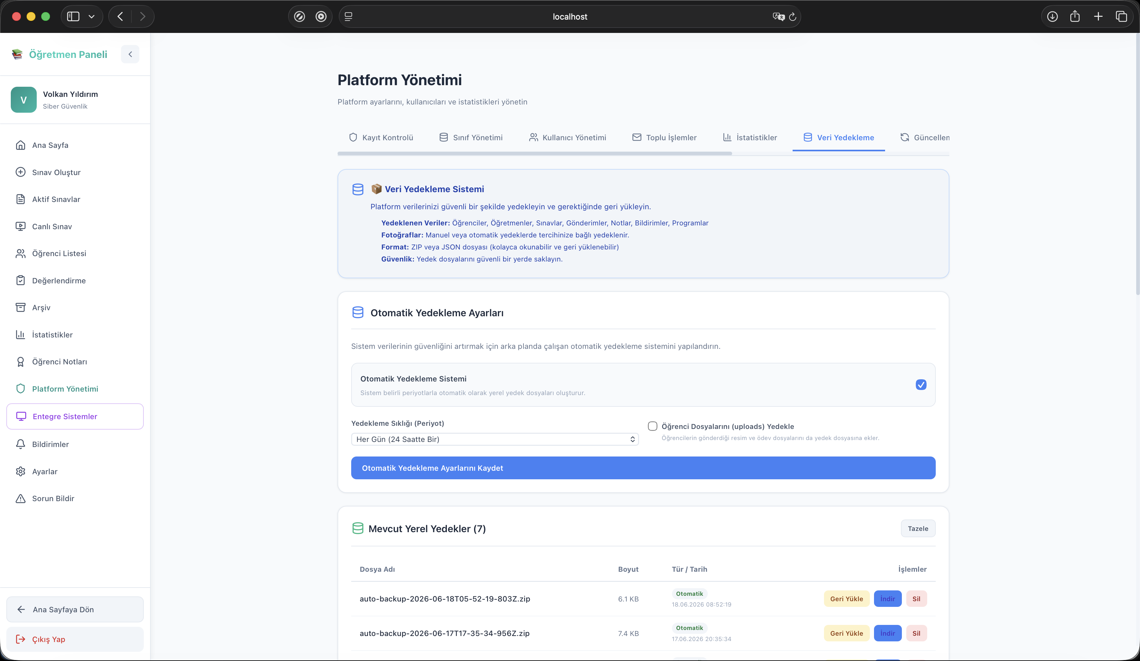This screenshot has width=1140, height=661.
Task: Open Sınav Oluştur plus icon
Action: click(20, 172)
